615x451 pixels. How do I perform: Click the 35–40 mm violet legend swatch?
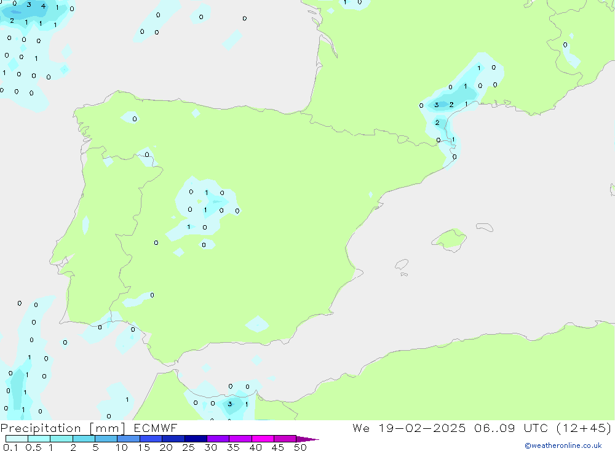point(240,439)
